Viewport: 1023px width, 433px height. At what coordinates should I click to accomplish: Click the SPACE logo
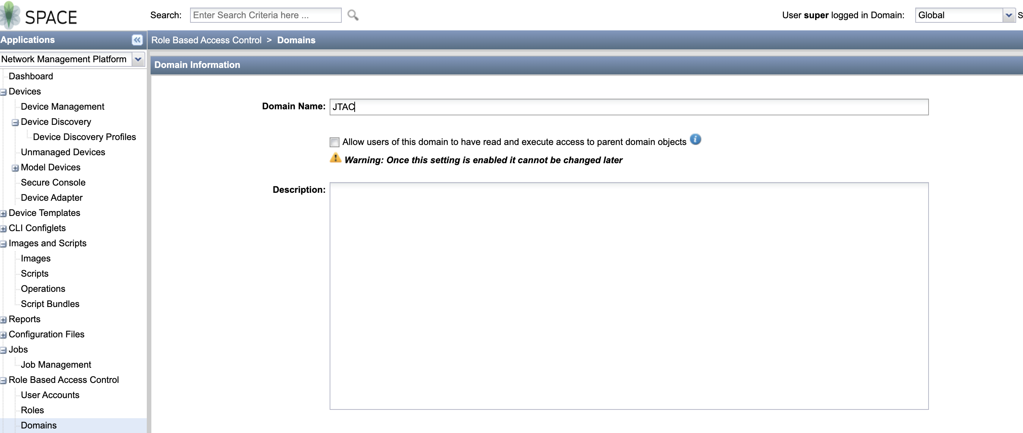click(x=40, y=16)
